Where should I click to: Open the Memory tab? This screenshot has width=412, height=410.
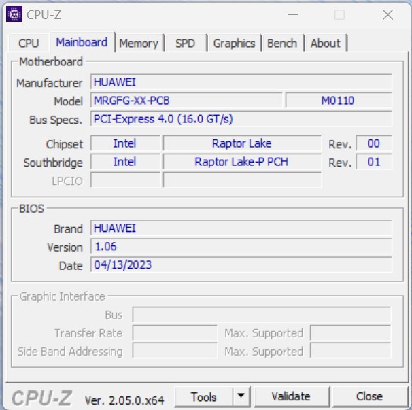tap(139, 43)
